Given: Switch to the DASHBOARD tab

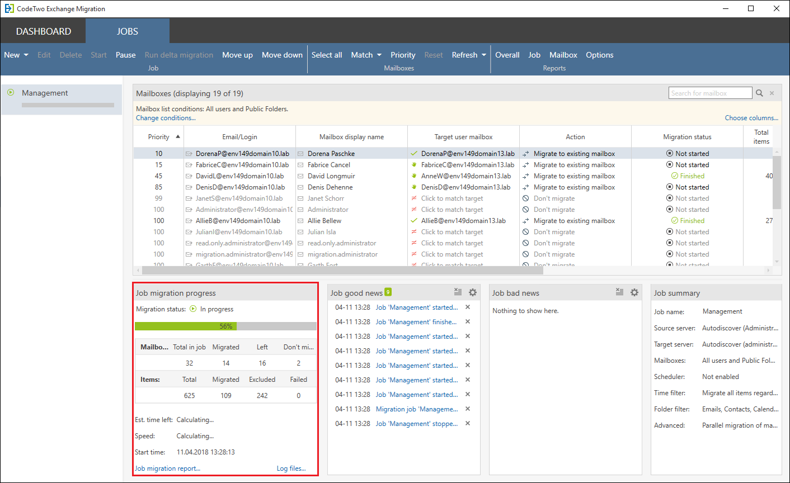Looking at the screenshot, I should tap(44, 31).
